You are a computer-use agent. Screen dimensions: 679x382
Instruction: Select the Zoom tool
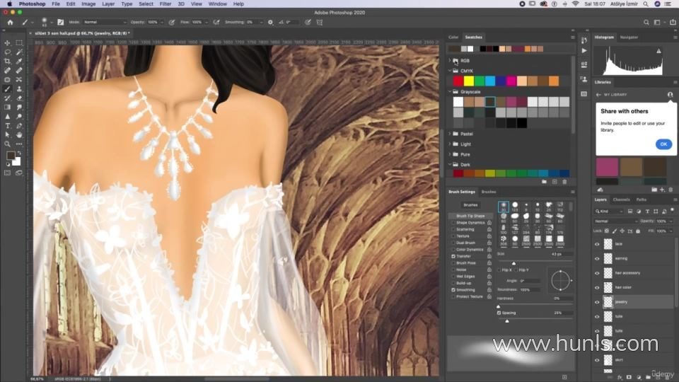point(8,144)
